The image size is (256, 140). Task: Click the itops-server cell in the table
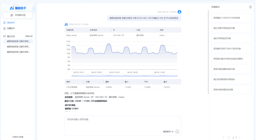point(71,35)
